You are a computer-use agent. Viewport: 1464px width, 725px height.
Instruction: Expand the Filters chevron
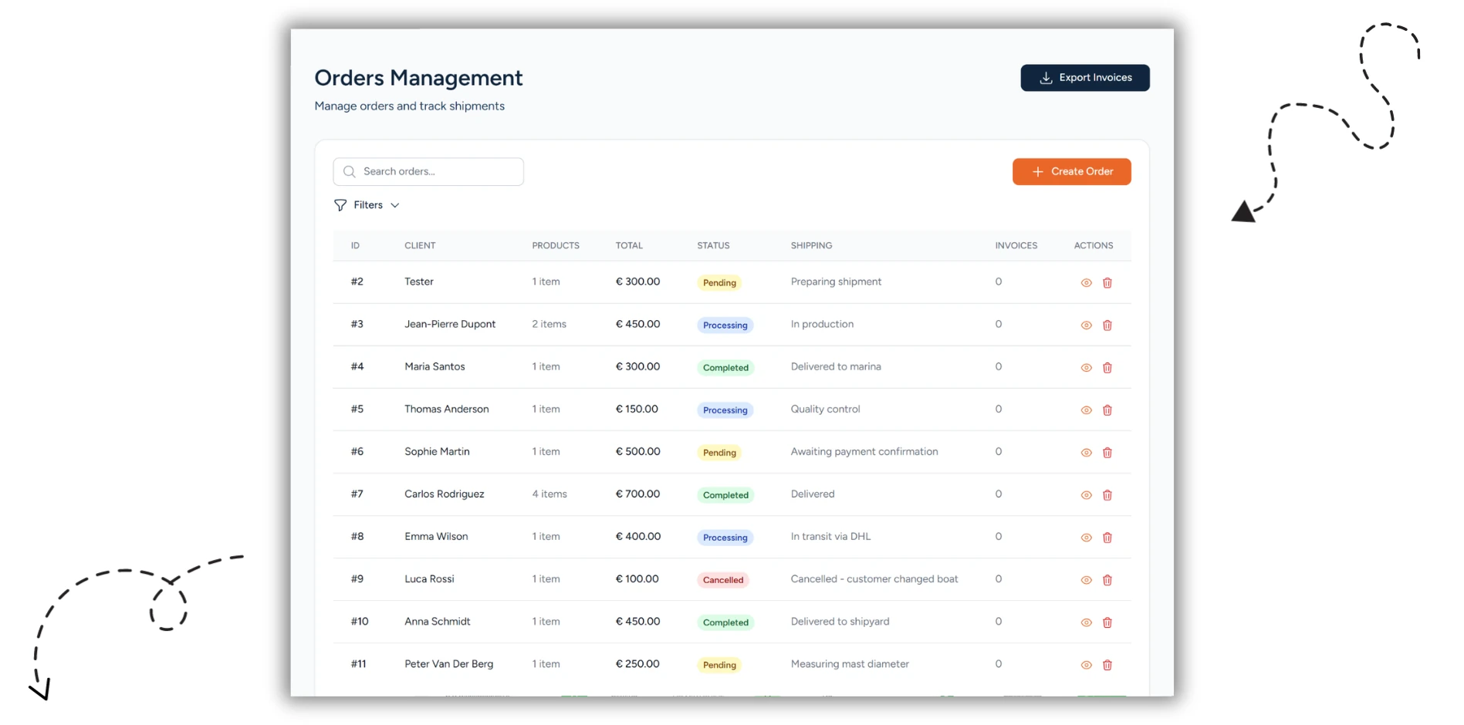pos(394,205)
